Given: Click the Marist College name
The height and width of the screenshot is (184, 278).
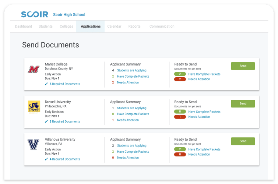Looking at the screenshot, I should 56,64.
